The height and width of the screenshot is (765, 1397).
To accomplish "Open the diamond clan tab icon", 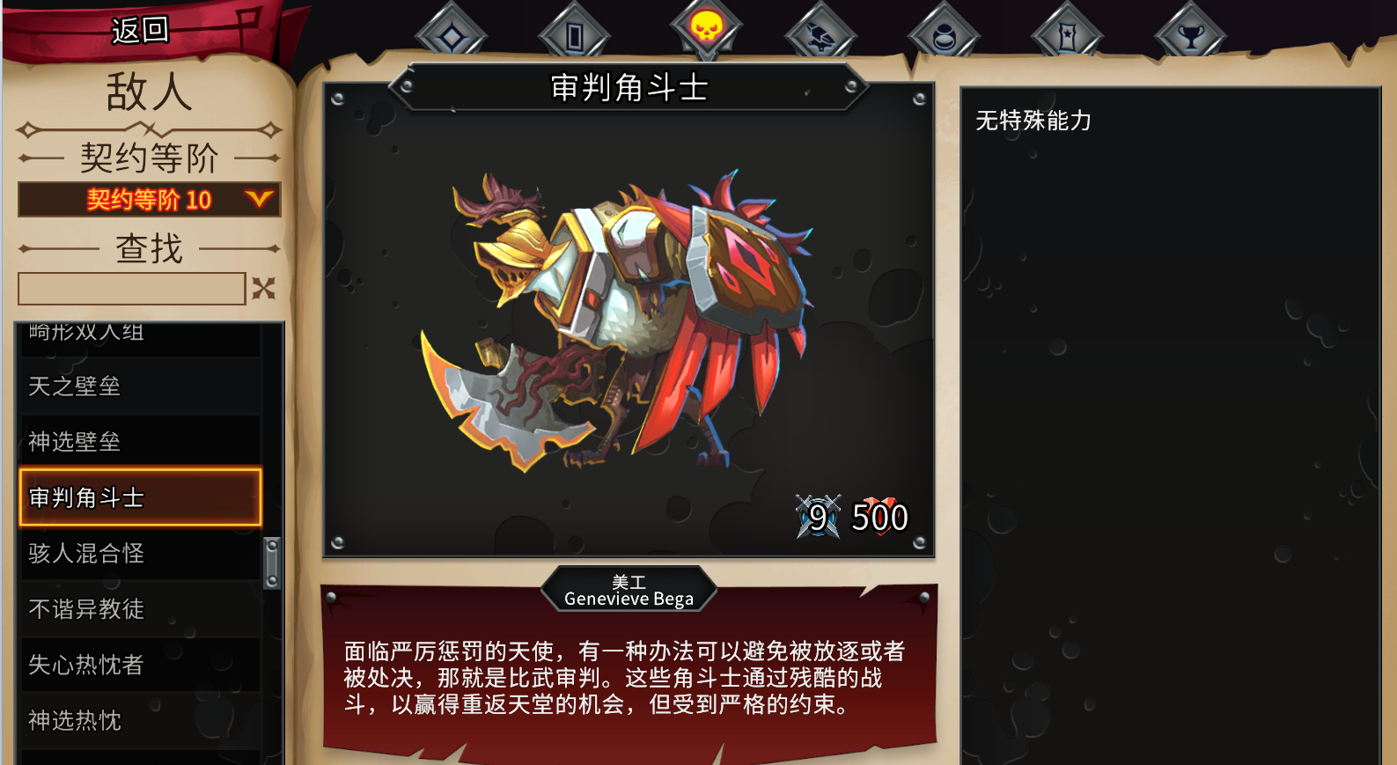I will click(451, 35).
